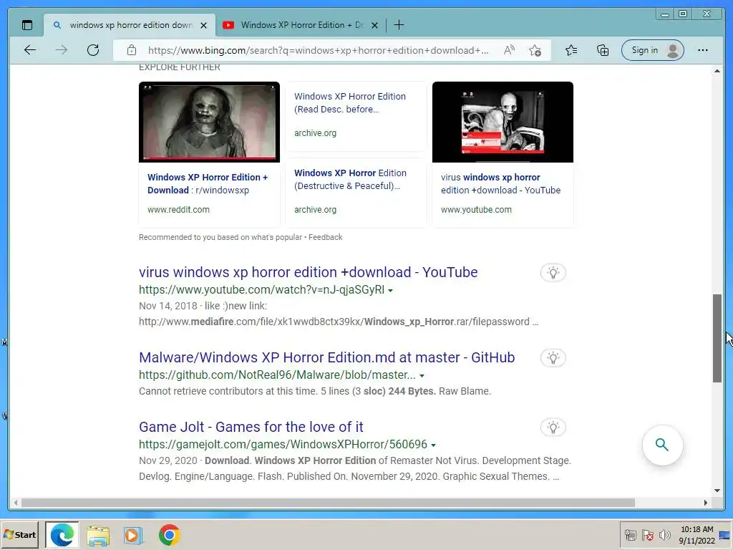
Task: Add this page to favorites
Action: [x=535, y=50]
